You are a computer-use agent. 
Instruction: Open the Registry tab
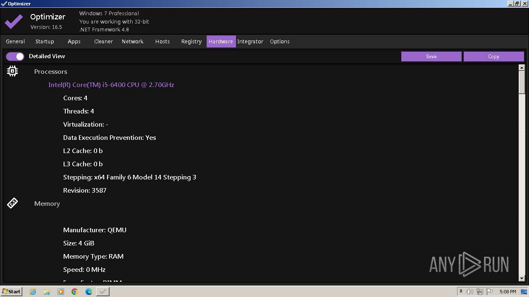pos(191,42)
